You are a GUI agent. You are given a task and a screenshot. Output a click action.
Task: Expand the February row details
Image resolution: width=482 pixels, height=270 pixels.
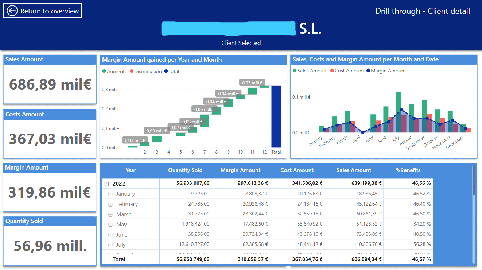110,205
